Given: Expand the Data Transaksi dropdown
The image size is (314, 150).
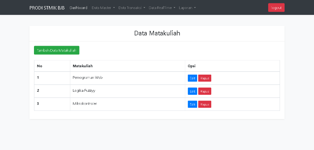Looking at the screenshot, I should 131,8.
